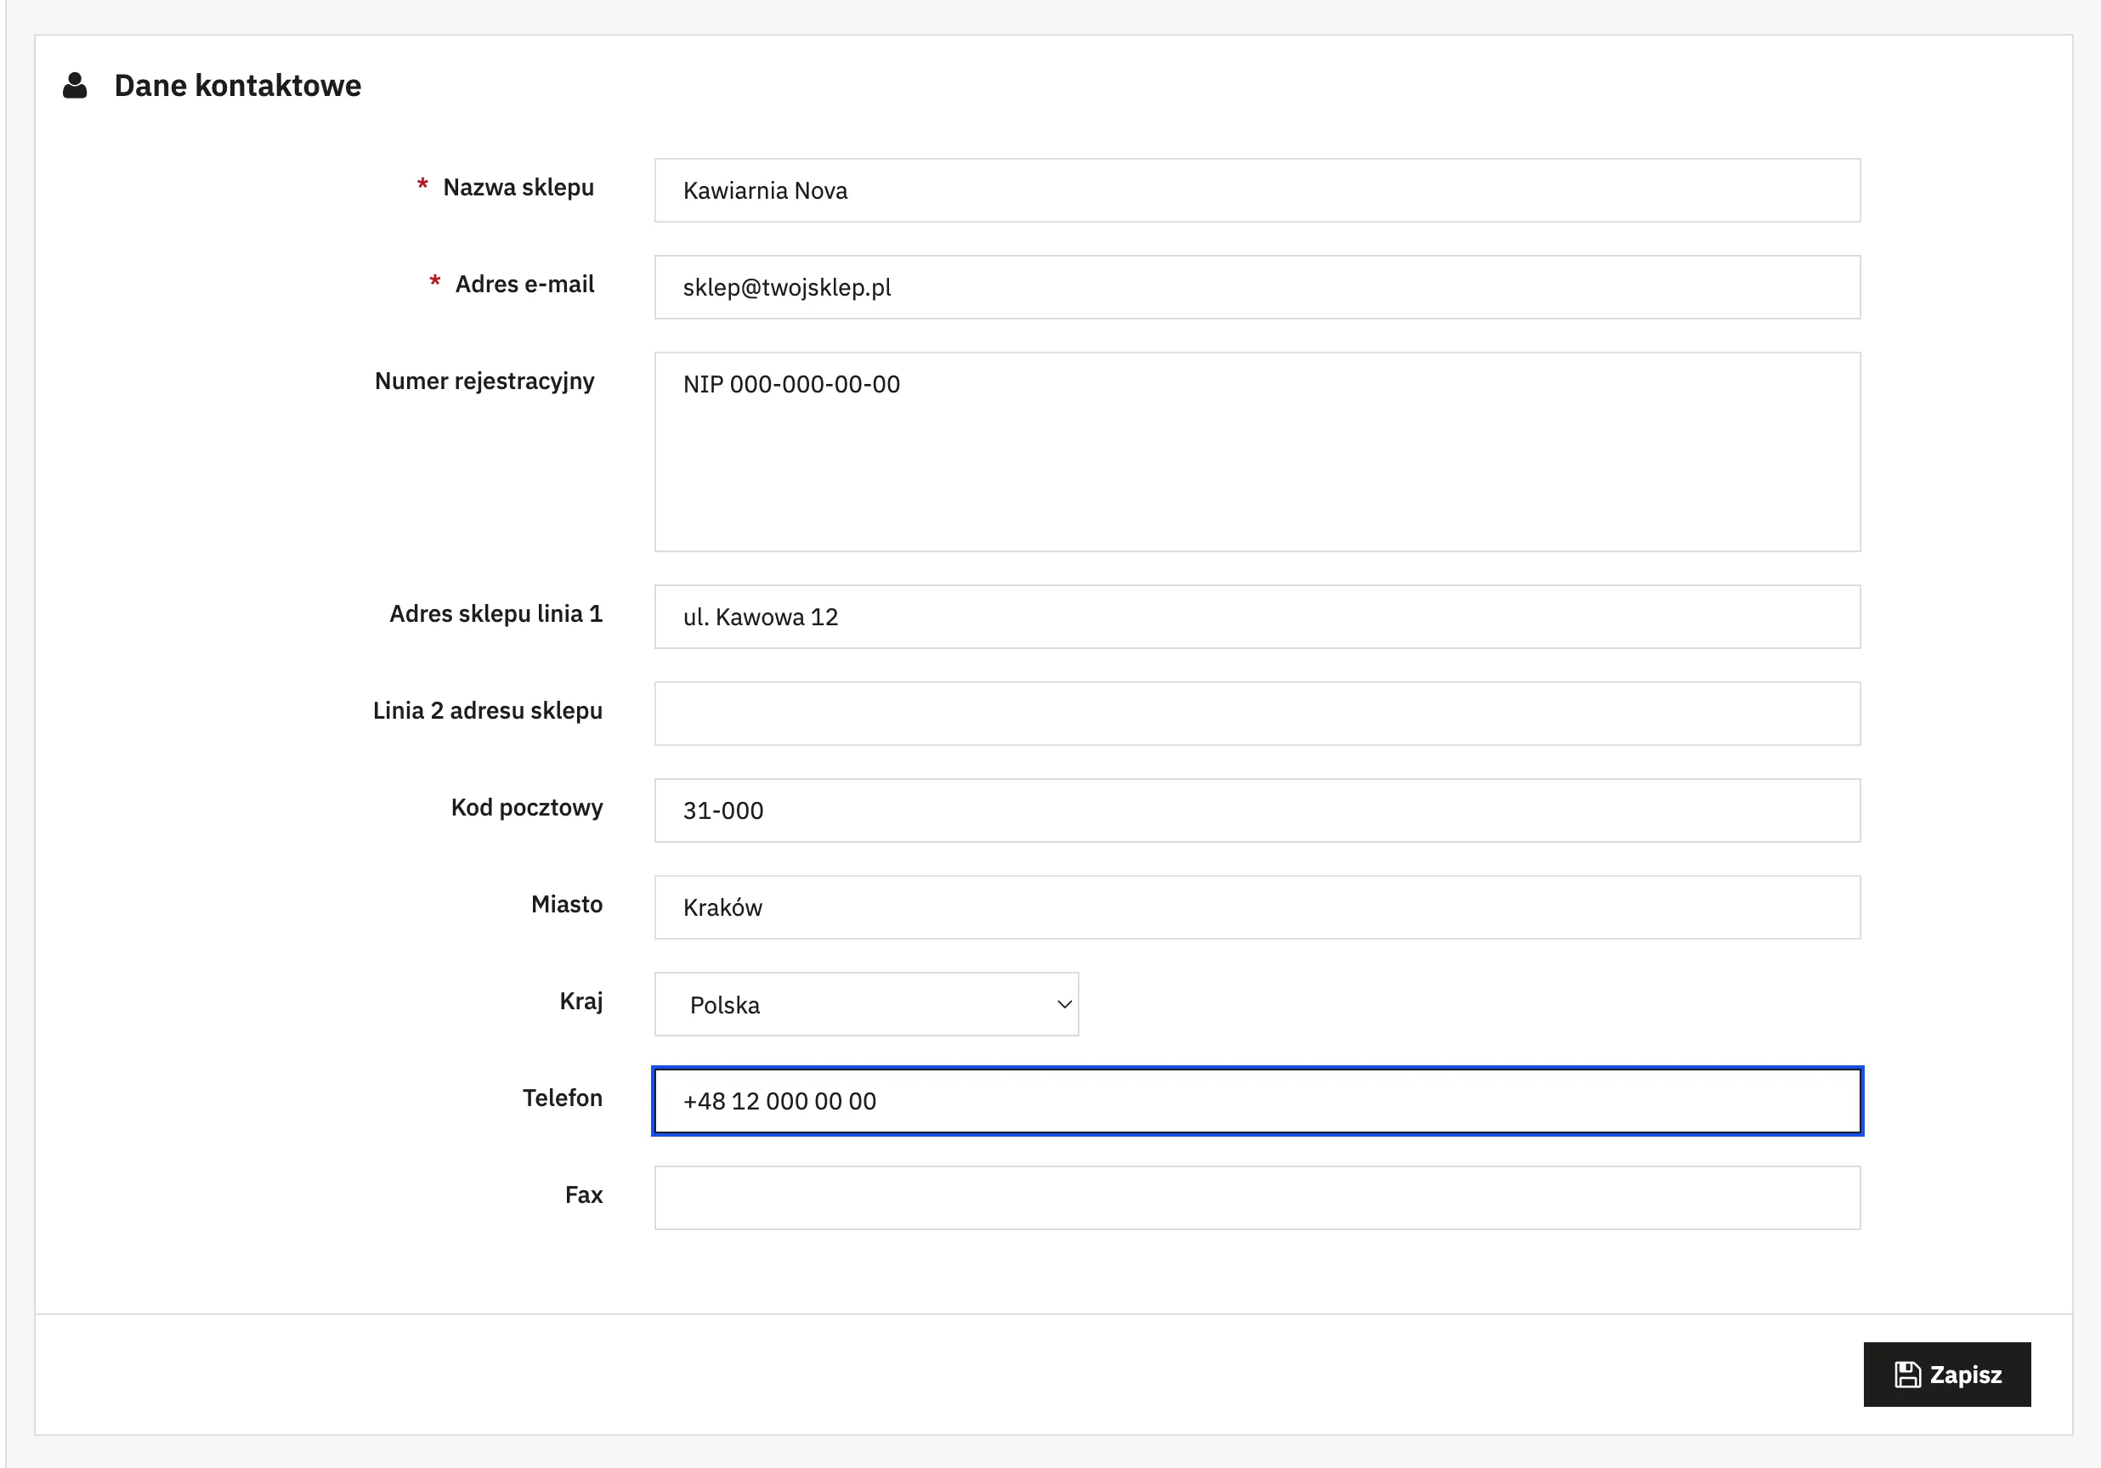
Task: Click the Zapisz save button
Action: click(1946, 1374)
